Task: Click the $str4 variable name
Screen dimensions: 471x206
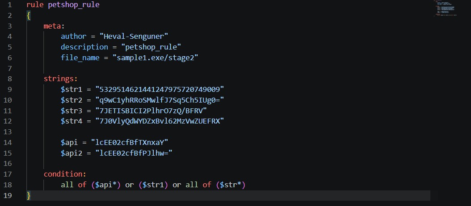Action: (71, 121)
